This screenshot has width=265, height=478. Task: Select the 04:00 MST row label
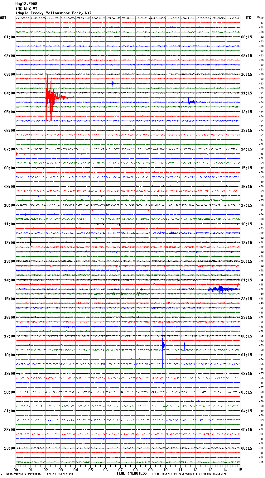point(10,93)
